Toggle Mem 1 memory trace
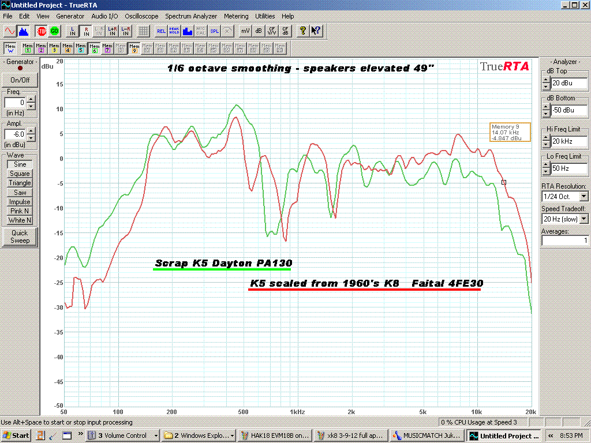 coord(28,48)
